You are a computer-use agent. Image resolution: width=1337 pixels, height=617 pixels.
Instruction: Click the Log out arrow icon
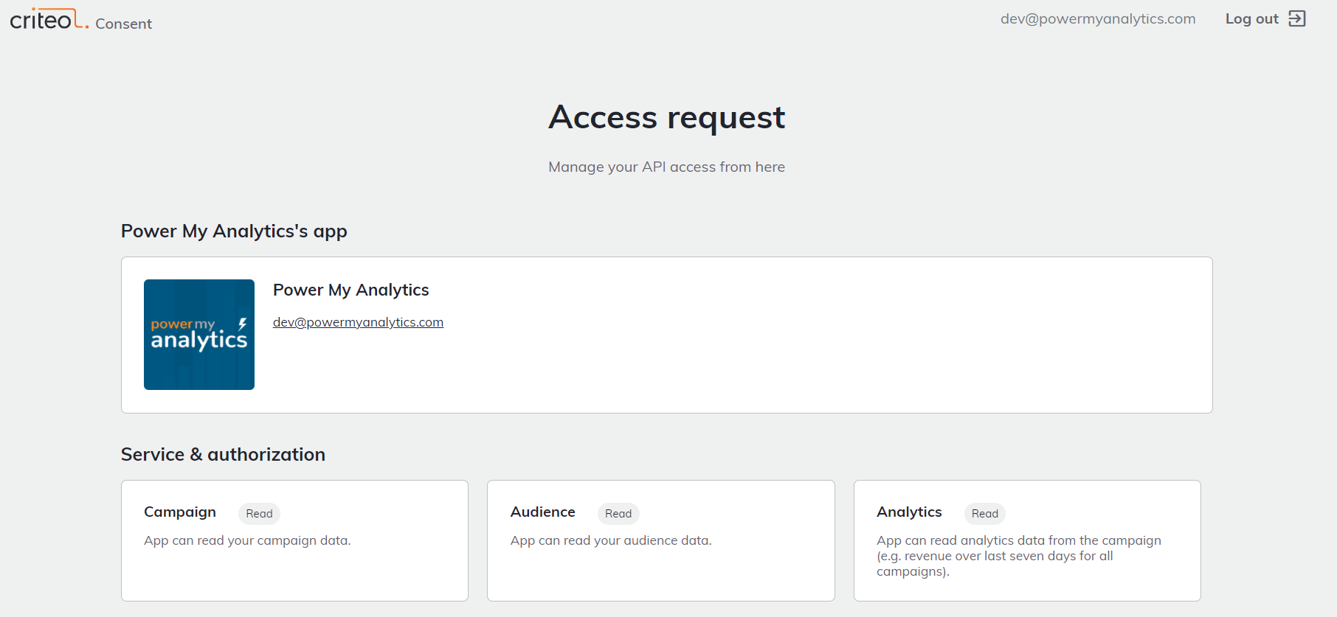click(x=1297, y=18)
